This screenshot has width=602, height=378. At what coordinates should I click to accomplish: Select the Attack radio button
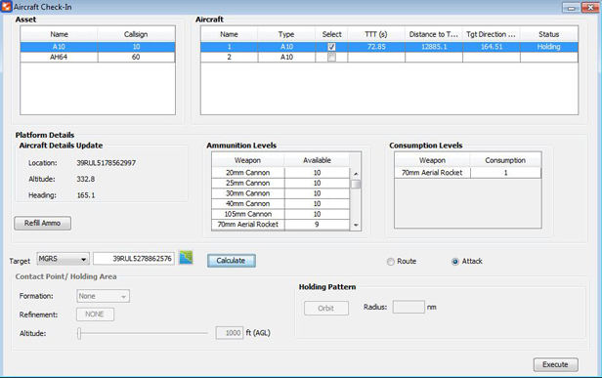coord(455,262)
